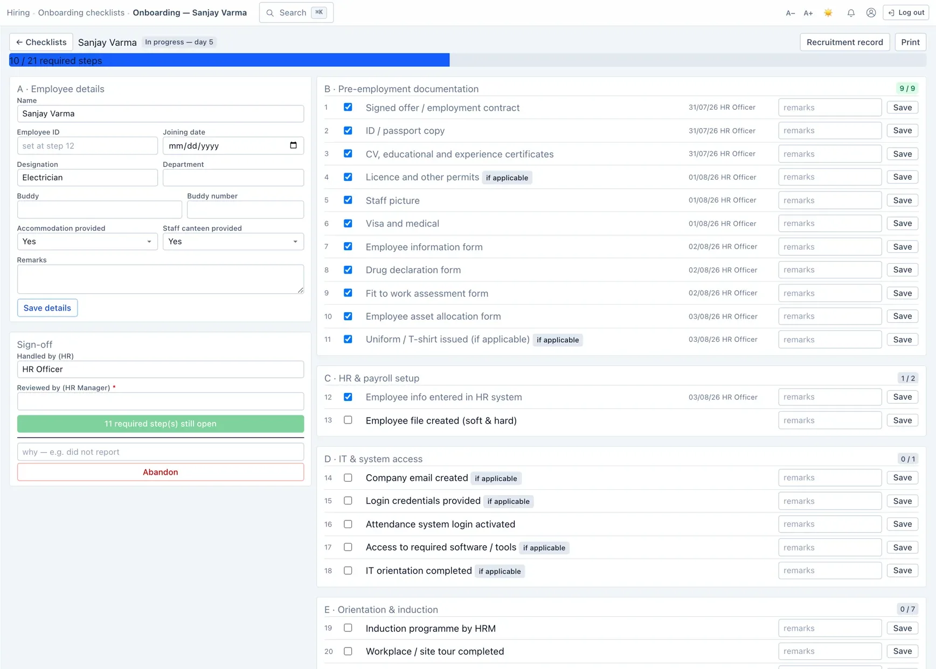Viewport: 936px width, 669px height.
Task: Uncheck ID / passport copy step
Action: click(348, 130)
